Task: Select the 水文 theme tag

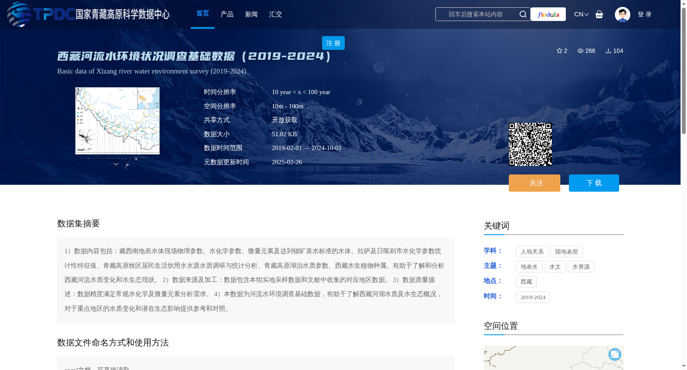Action: click(x=555, y=267)
